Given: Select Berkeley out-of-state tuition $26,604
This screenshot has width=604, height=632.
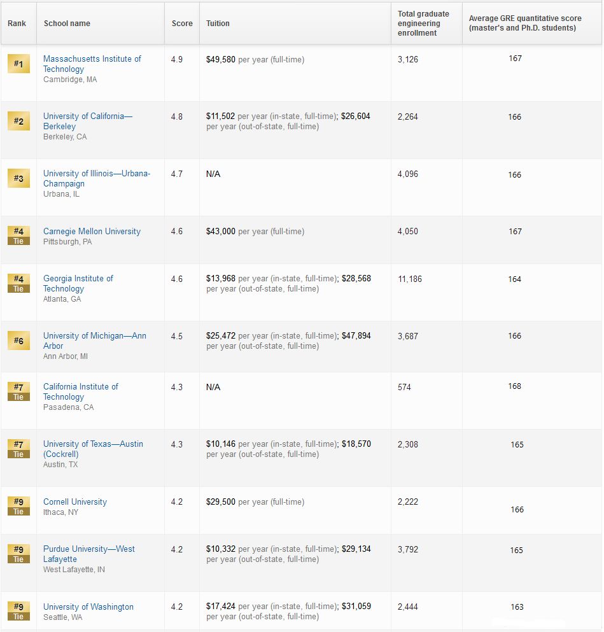Looking at the screenshot, I should click(x=355, y=116).
